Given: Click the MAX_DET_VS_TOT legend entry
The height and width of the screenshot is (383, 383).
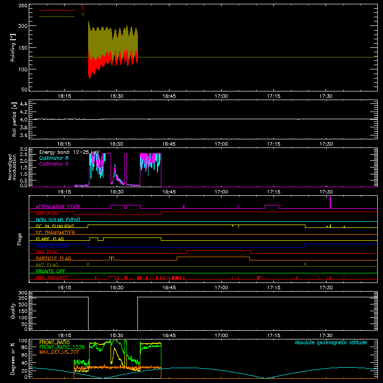Looking at the screenshot, I should (59, 352).
